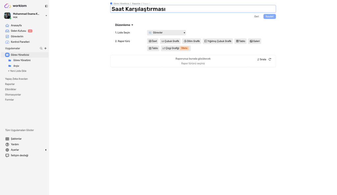The height and width of the screenshot is (195, 337).
Task: Click the report title field 'Saat Karşılaştırması'
Action: coord(193,9)
